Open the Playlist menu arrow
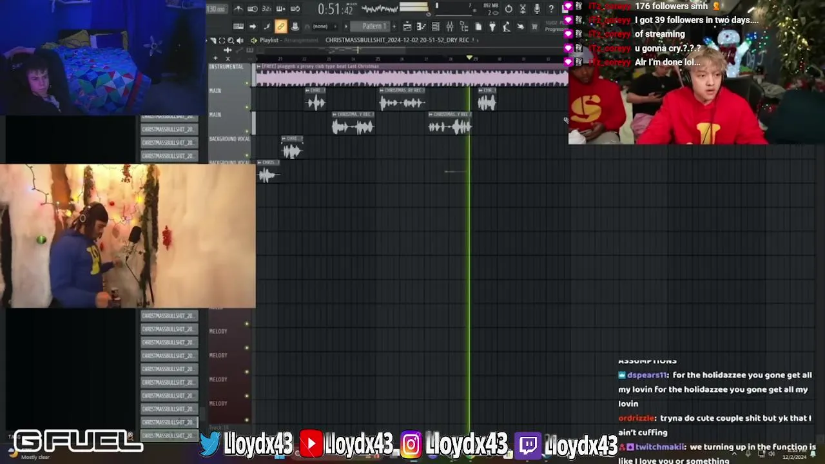 [x=253, y=41]
